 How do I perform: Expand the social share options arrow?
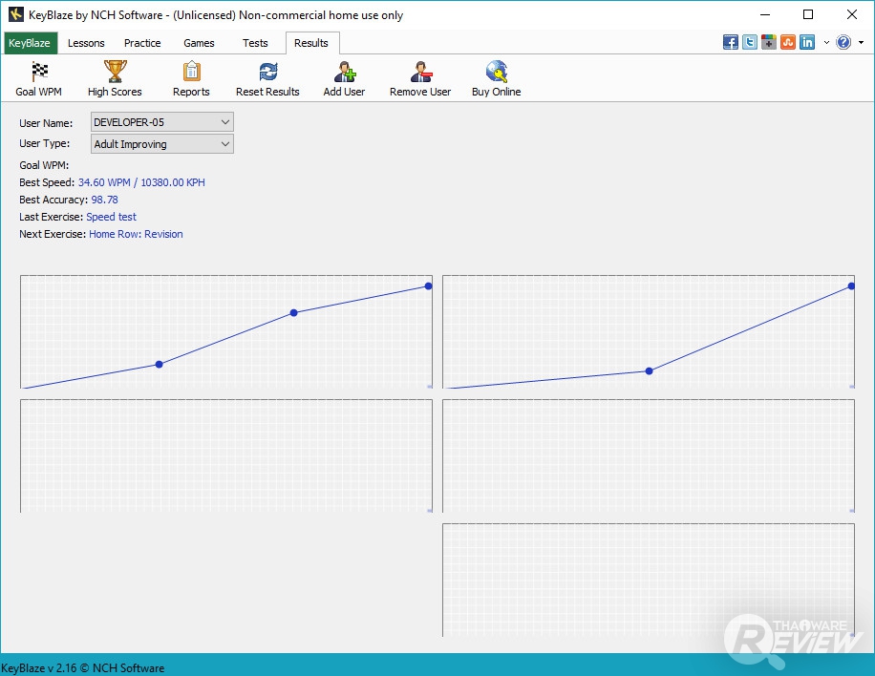pos(826,42)
